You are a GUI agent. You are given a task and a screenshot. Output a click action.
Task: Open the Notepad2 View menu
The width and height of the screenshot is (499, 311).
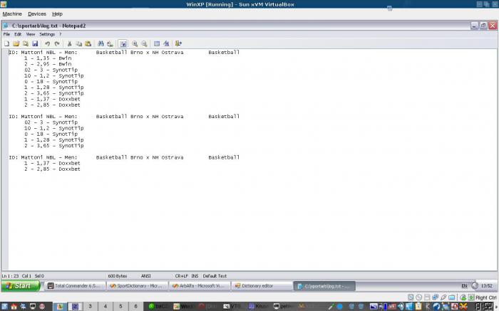click(x=31, y=34)
